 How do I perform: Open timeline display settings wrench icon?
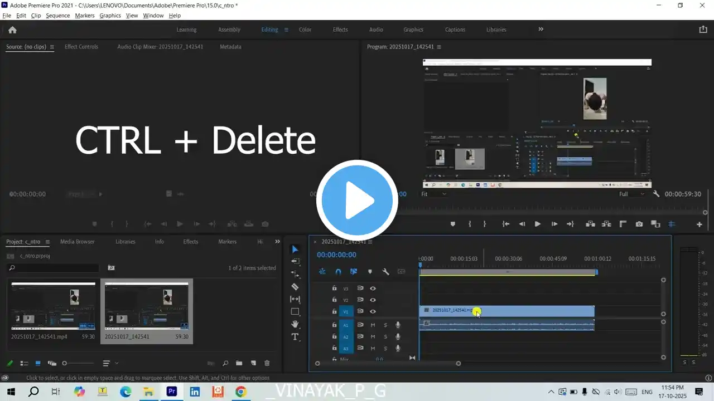pos(385,272)
